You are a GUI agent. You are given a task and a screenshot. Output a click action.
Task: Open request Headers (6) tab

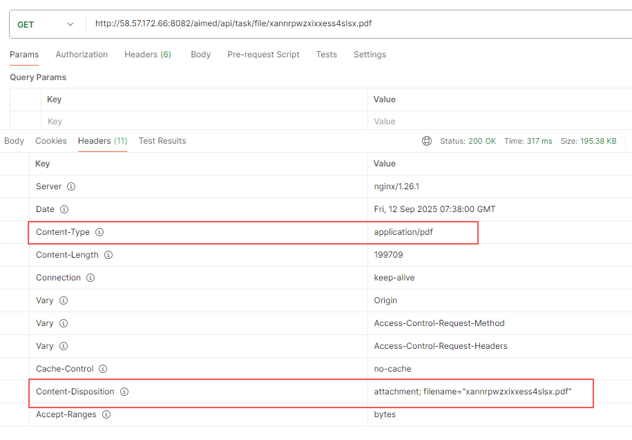coord(148,55)
